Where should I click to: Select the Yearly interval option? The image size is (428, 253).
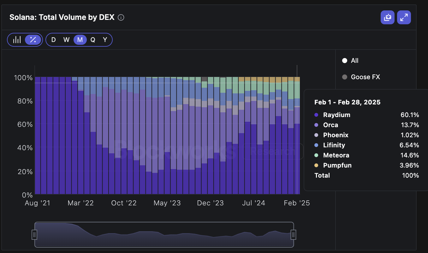[105, 40]
